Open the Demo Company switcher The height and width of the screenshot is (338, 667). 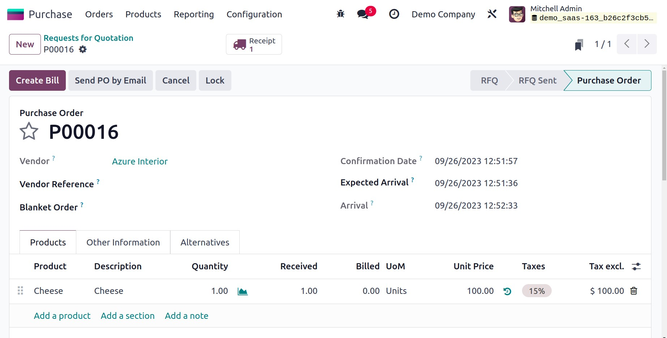click(x=443, y=14)
